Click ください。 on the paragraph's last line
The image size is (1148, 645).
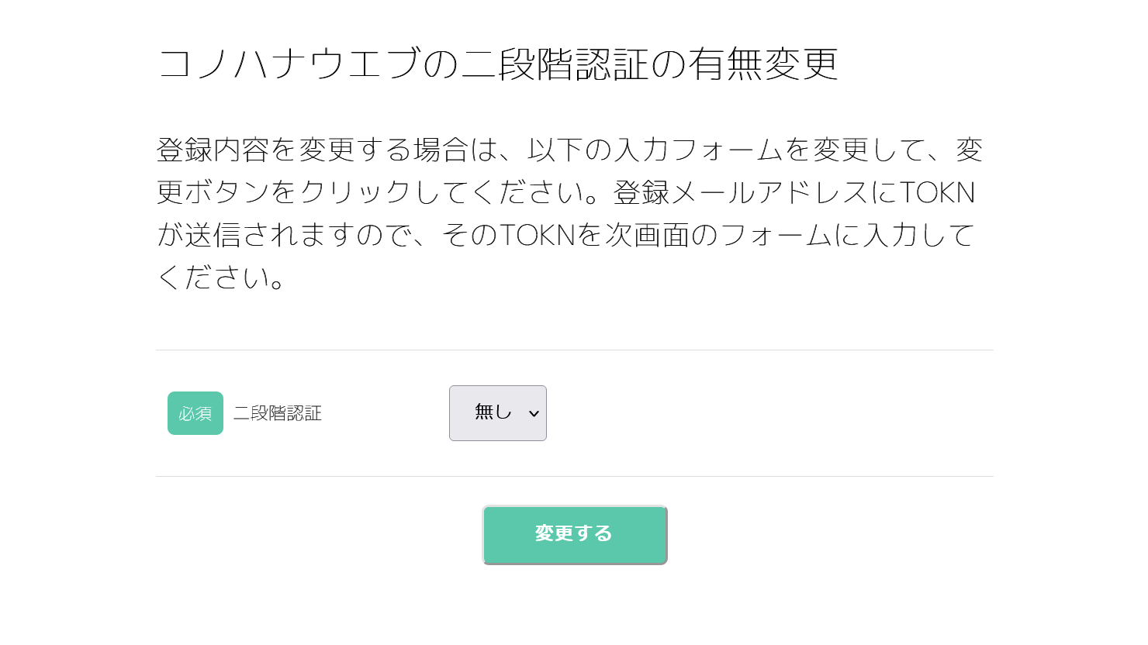coord(223,278)
